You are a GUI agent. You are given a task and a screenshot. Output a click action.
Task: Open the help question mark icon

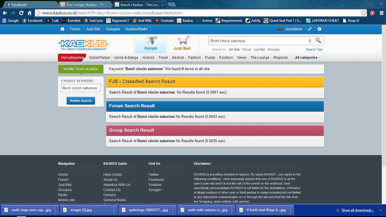tap(319, 29)
